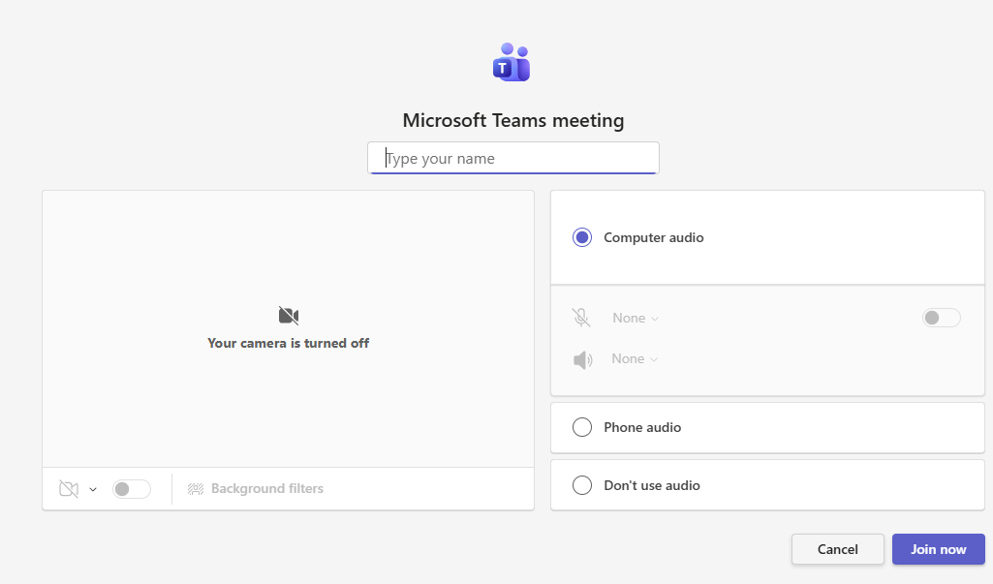Image resolution: width=993 pixels, height=584 pixels.
Task: Click the Background filters icon
Action: point(196,489)
